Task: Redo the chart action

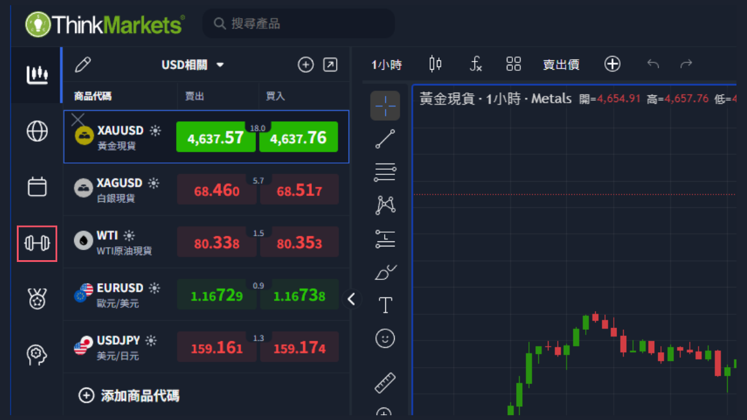Action: pos(686,63)
